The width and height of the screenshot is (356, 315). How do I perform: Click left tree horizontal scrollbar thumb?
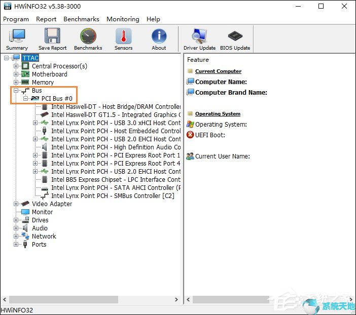[x=63, y=299]
